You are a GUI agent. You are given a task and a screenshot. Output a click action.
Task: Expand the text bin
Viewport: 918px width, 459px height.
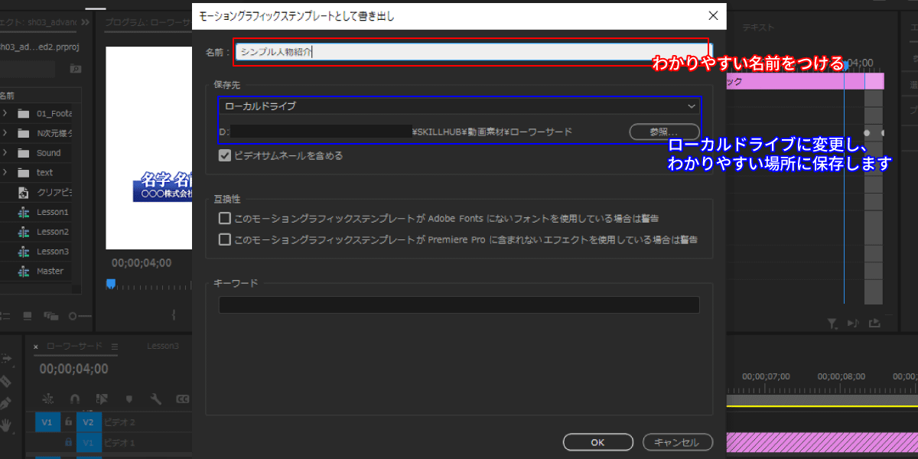(x=5, y=173)
